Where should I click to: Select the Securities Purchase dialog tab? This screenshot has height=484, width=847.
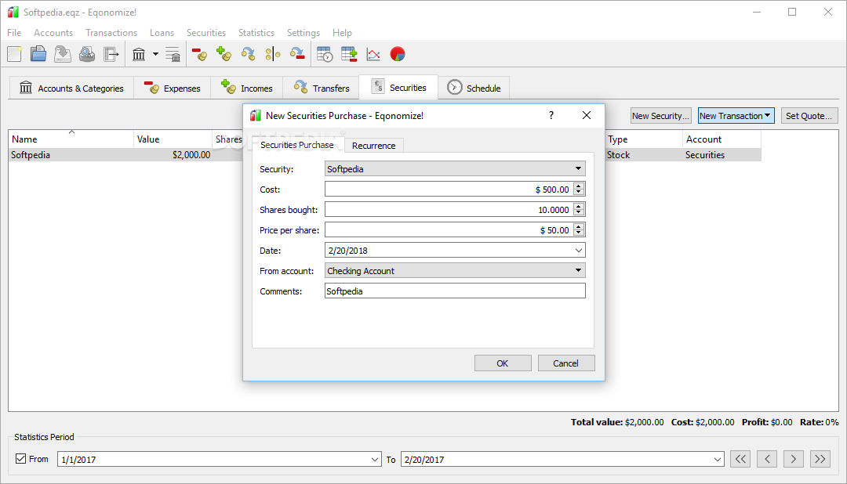click(x=297, y=145)
